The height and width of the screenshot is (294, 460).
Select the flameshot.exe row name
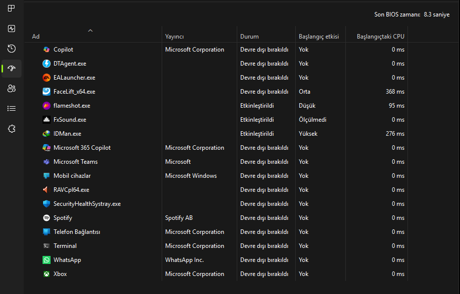(72, 106)
